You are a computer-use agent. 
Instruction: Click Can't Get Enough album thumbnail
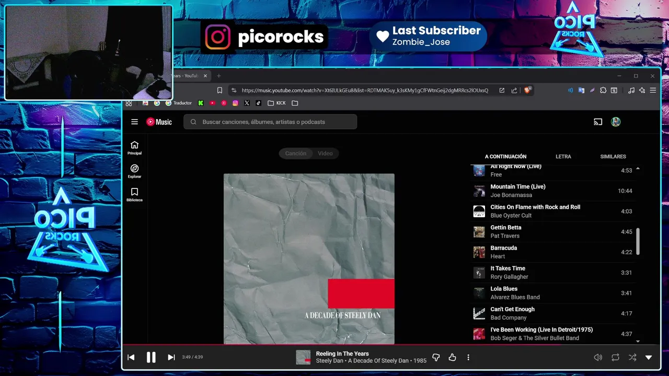pyautogui.click(x=479, y=313)
